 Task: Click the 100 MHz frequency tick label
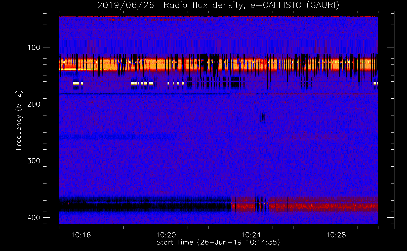coord(34,47)
